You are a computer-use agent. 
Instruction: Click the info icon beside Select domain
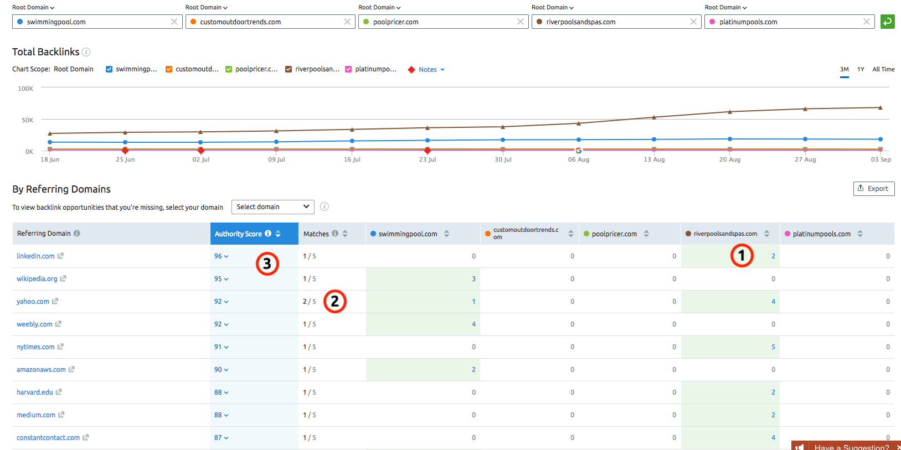coord(325,206)
